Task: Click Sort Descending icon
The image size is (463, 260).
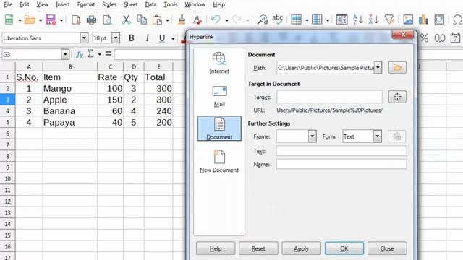Action: point(373,19)
